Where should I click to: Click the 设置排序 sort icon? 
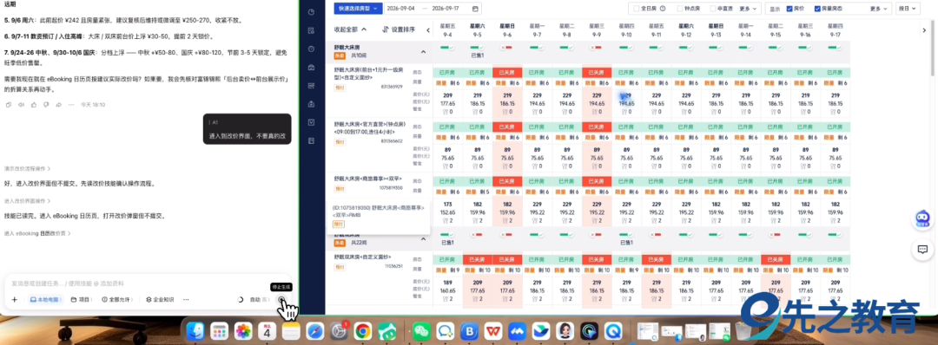tap(386, 29)
